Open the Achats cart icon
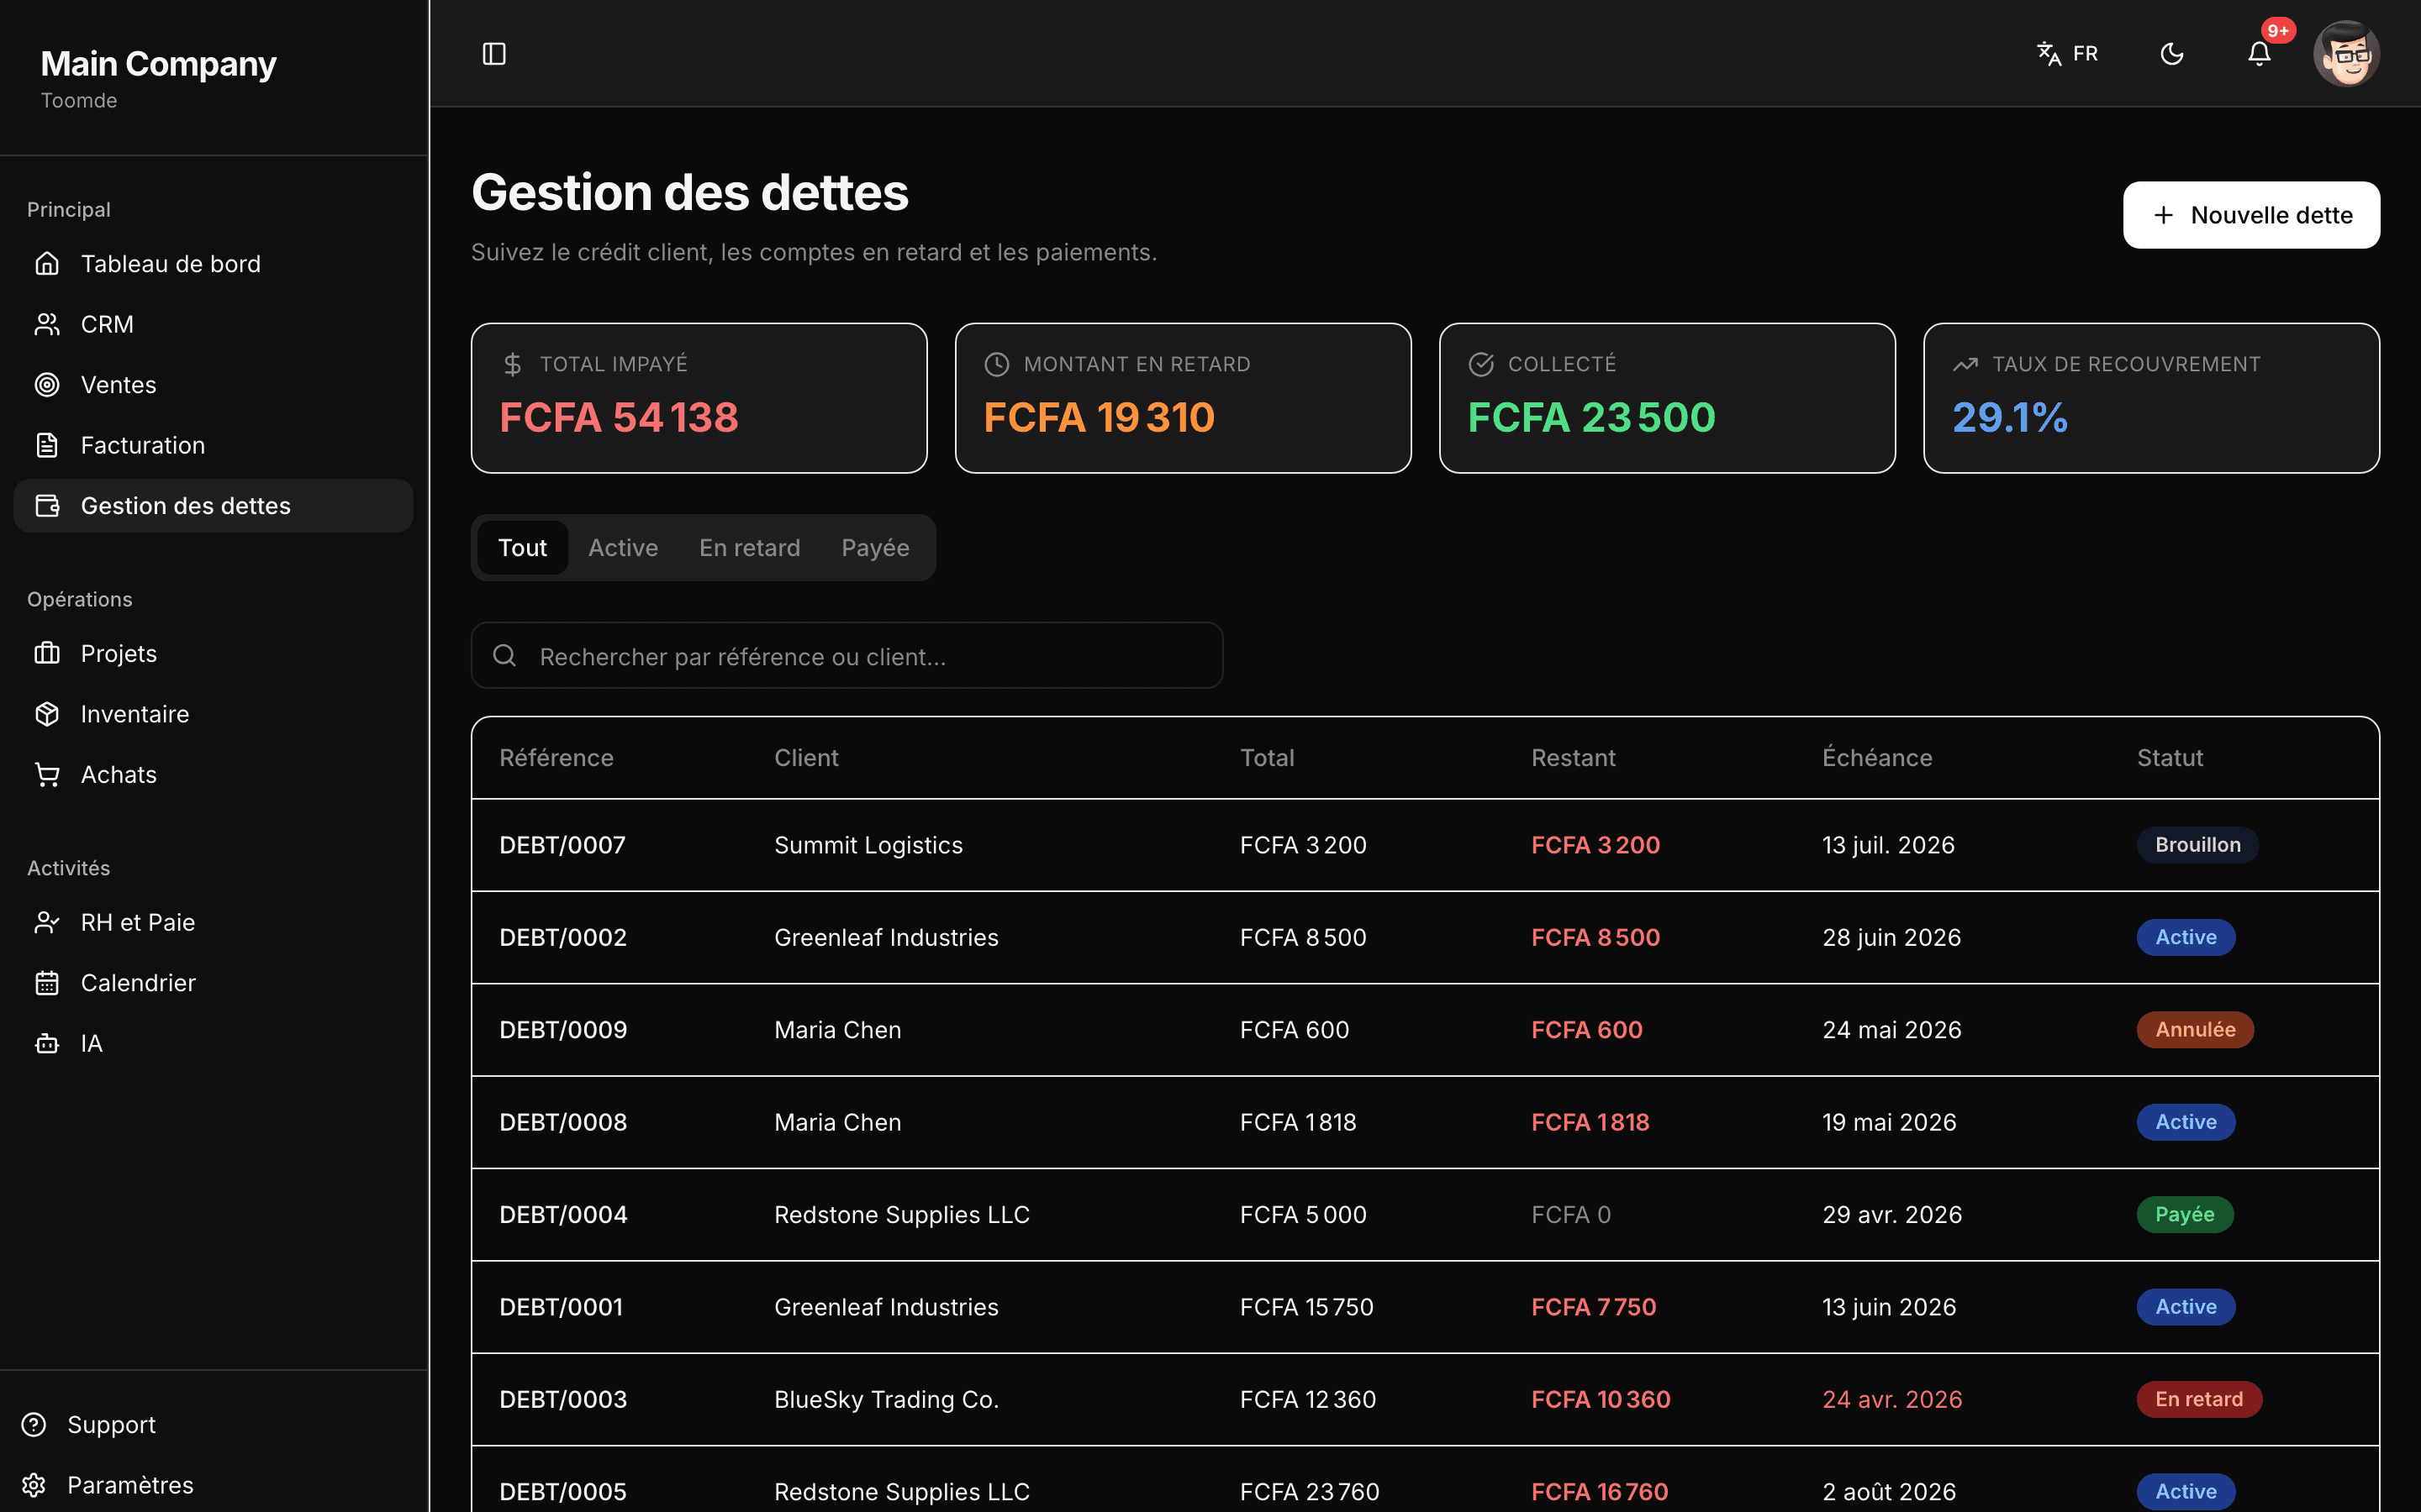2421x1512 pixels. click(x=47, y=775)
